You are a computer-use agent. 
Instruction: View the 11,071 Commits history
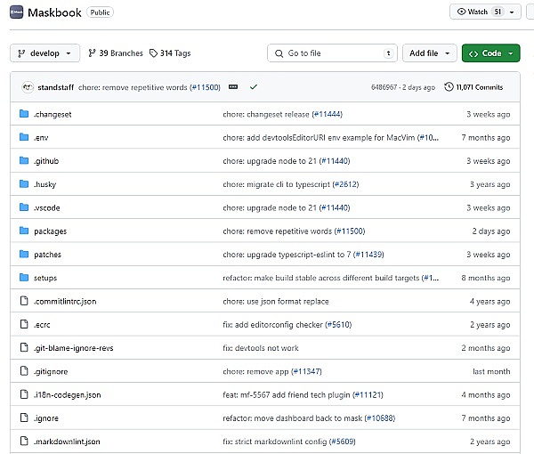479,87
